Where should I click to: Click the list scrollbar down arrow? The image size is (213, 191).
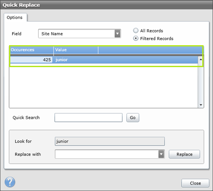(x=201, y=105)
